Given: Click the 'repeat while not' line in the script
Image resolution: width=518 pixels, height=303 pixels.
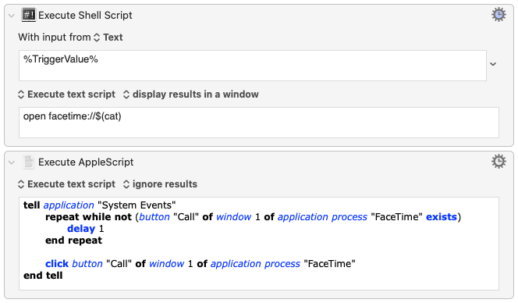Looking at the screenshot, I should (253, 217).
